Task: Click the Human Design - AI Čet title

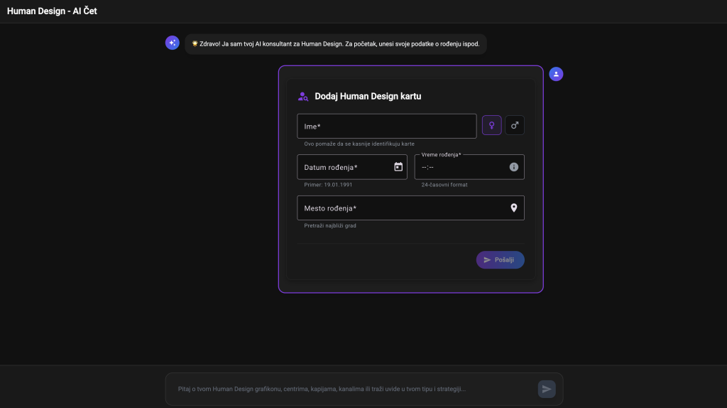Action: pyautogui.click(x=52, y=11)
